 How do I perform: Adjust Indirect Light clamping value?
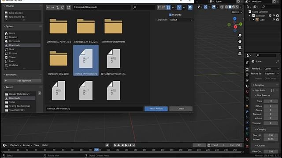271,139
